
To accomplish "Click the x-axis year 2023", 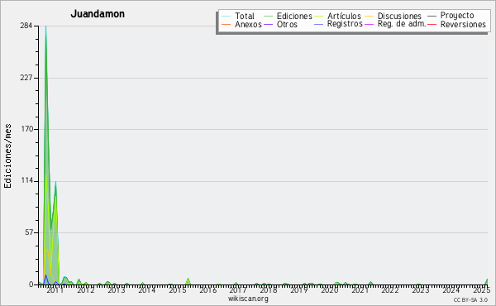I will 421,289.
